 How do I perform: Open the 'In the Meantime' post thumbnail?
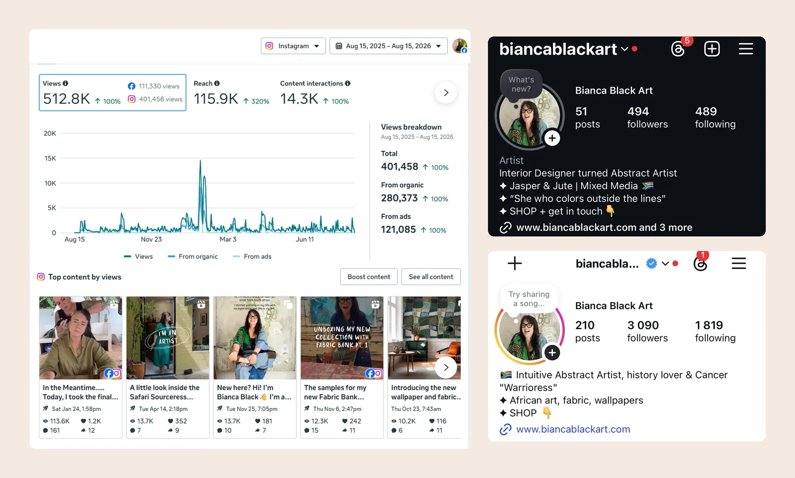coord(80,338)
